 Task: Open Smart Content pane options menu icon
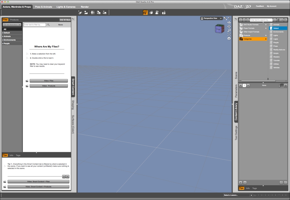[73, 19]
